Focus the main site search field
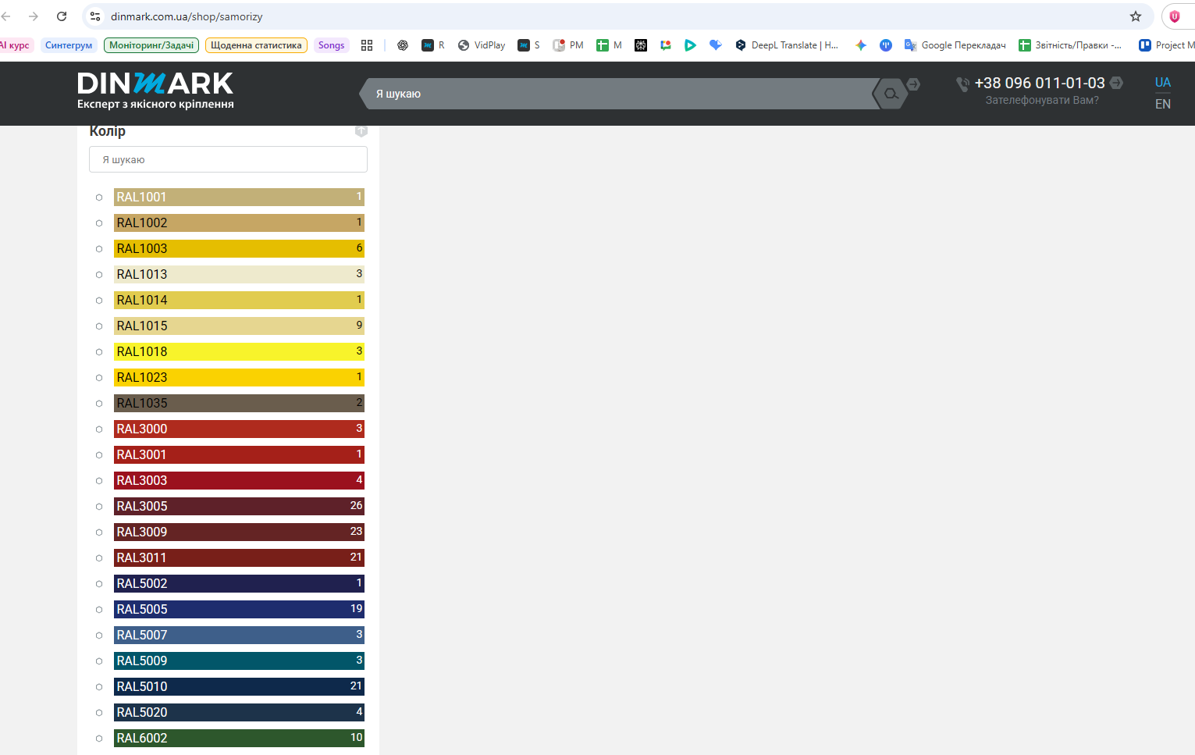Screen dimensions: 1195x755 [x=621, y=94]
